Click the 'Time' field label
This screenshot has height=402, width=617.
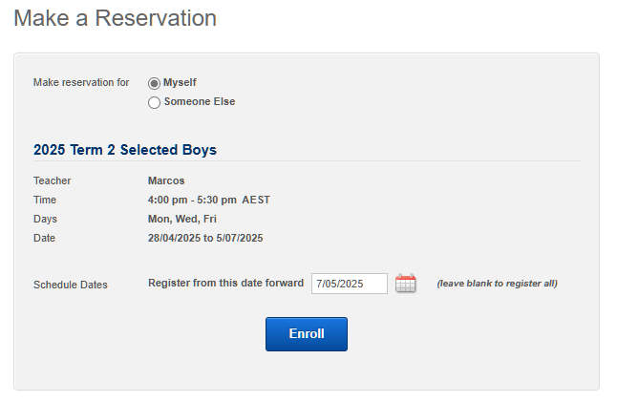[x=45, y=200]
